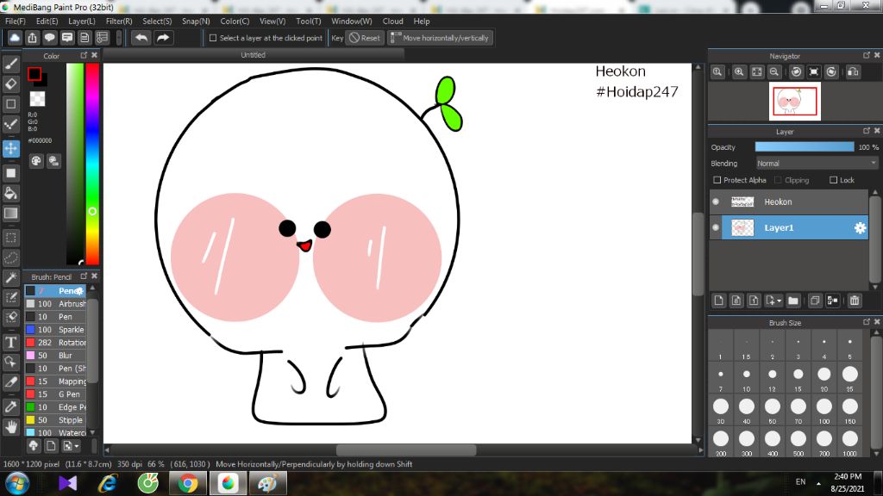Open the Blending mode dropdown
The image size is (883, 496).
[x=817, y=163]
